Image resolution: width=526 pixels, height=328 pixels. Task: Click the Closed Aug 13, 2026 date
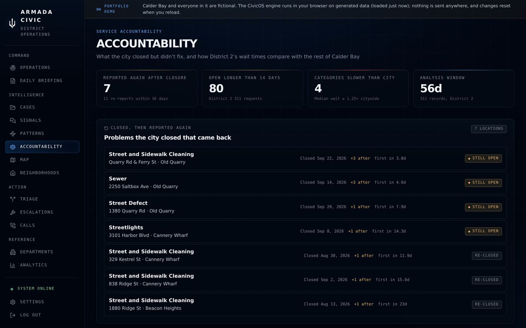tap(327, 304)
